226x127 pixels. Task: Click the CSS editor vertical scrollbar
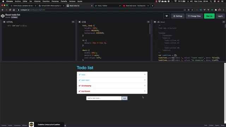coord(150,29)
